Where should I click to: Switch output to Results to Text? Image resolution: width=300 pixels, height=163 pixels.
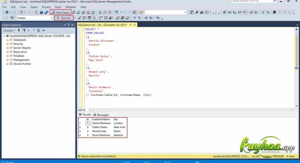coord(118,18)
